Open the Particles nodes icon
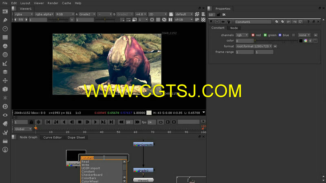Image resolution: width=326 pixels, height=183 pixels. 5,98
